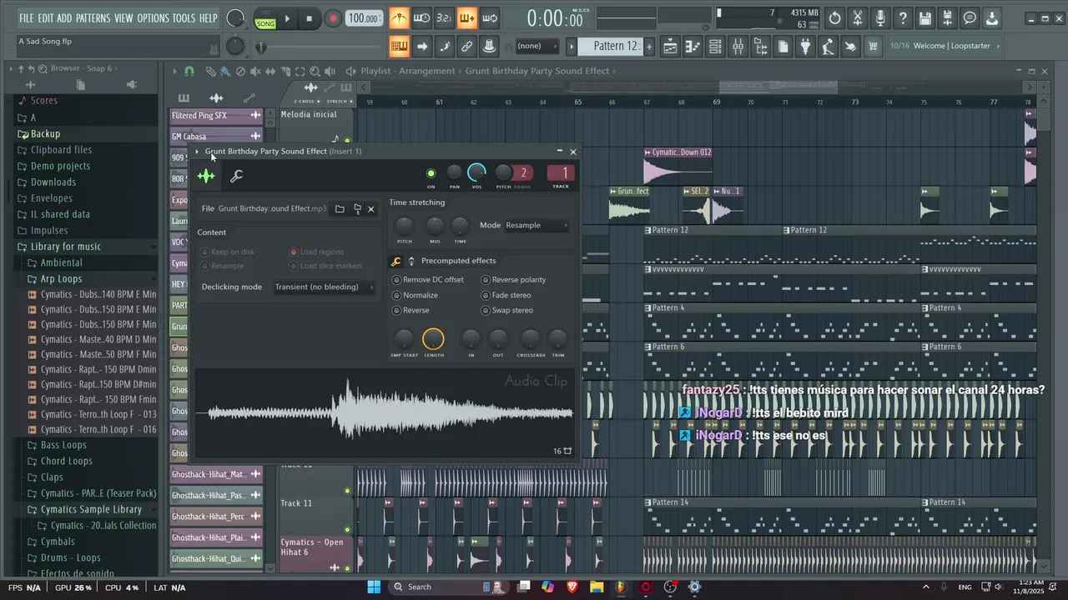
Task: Enable the Fade stereo option
Action: coord(506,295)
